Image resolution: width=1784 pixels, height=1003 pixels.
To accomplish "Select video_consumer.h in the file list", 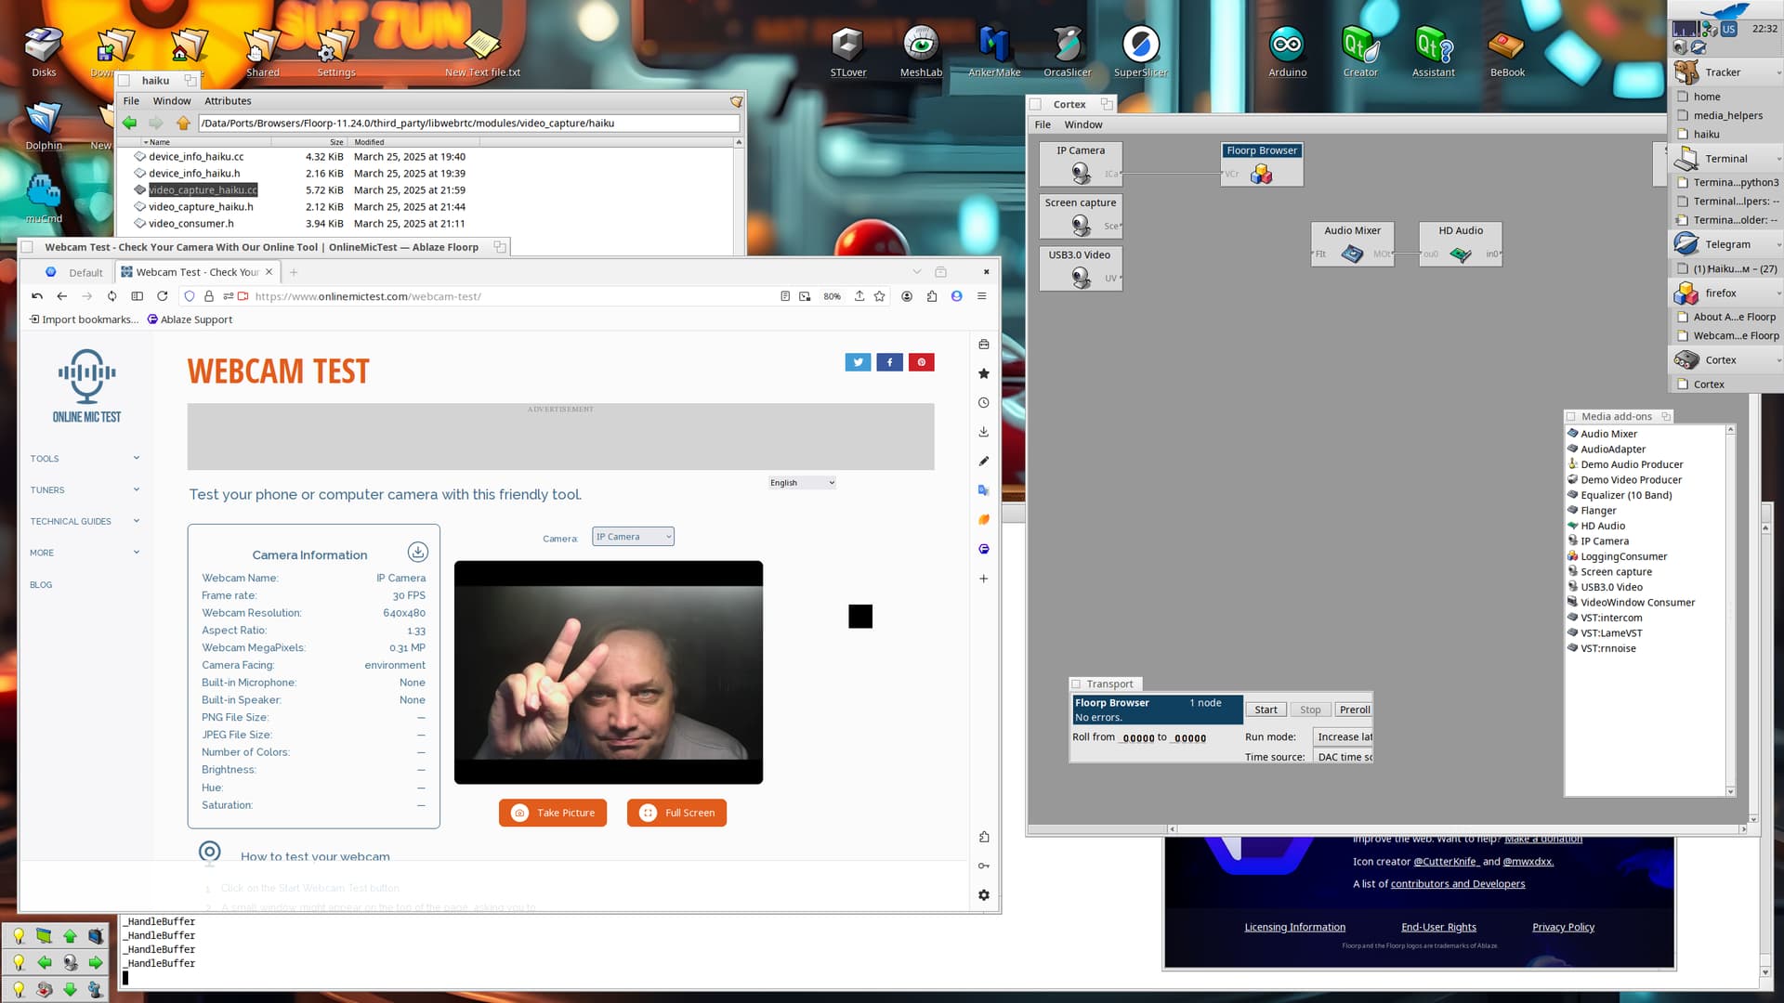I will pyautogui.click(x=190, y=224).
